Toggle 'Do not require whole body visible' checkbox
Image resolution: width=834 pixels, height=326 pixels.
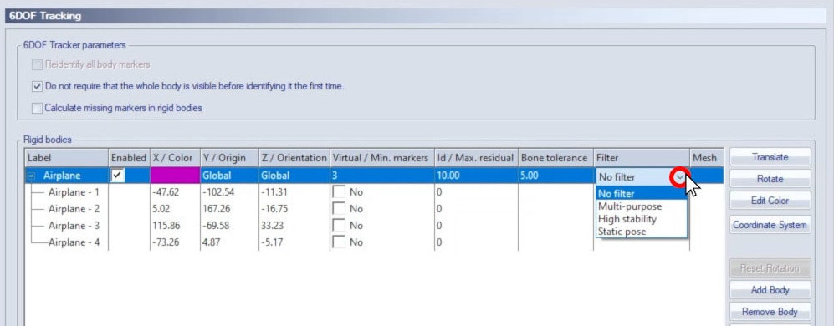[x=37, y=85]
